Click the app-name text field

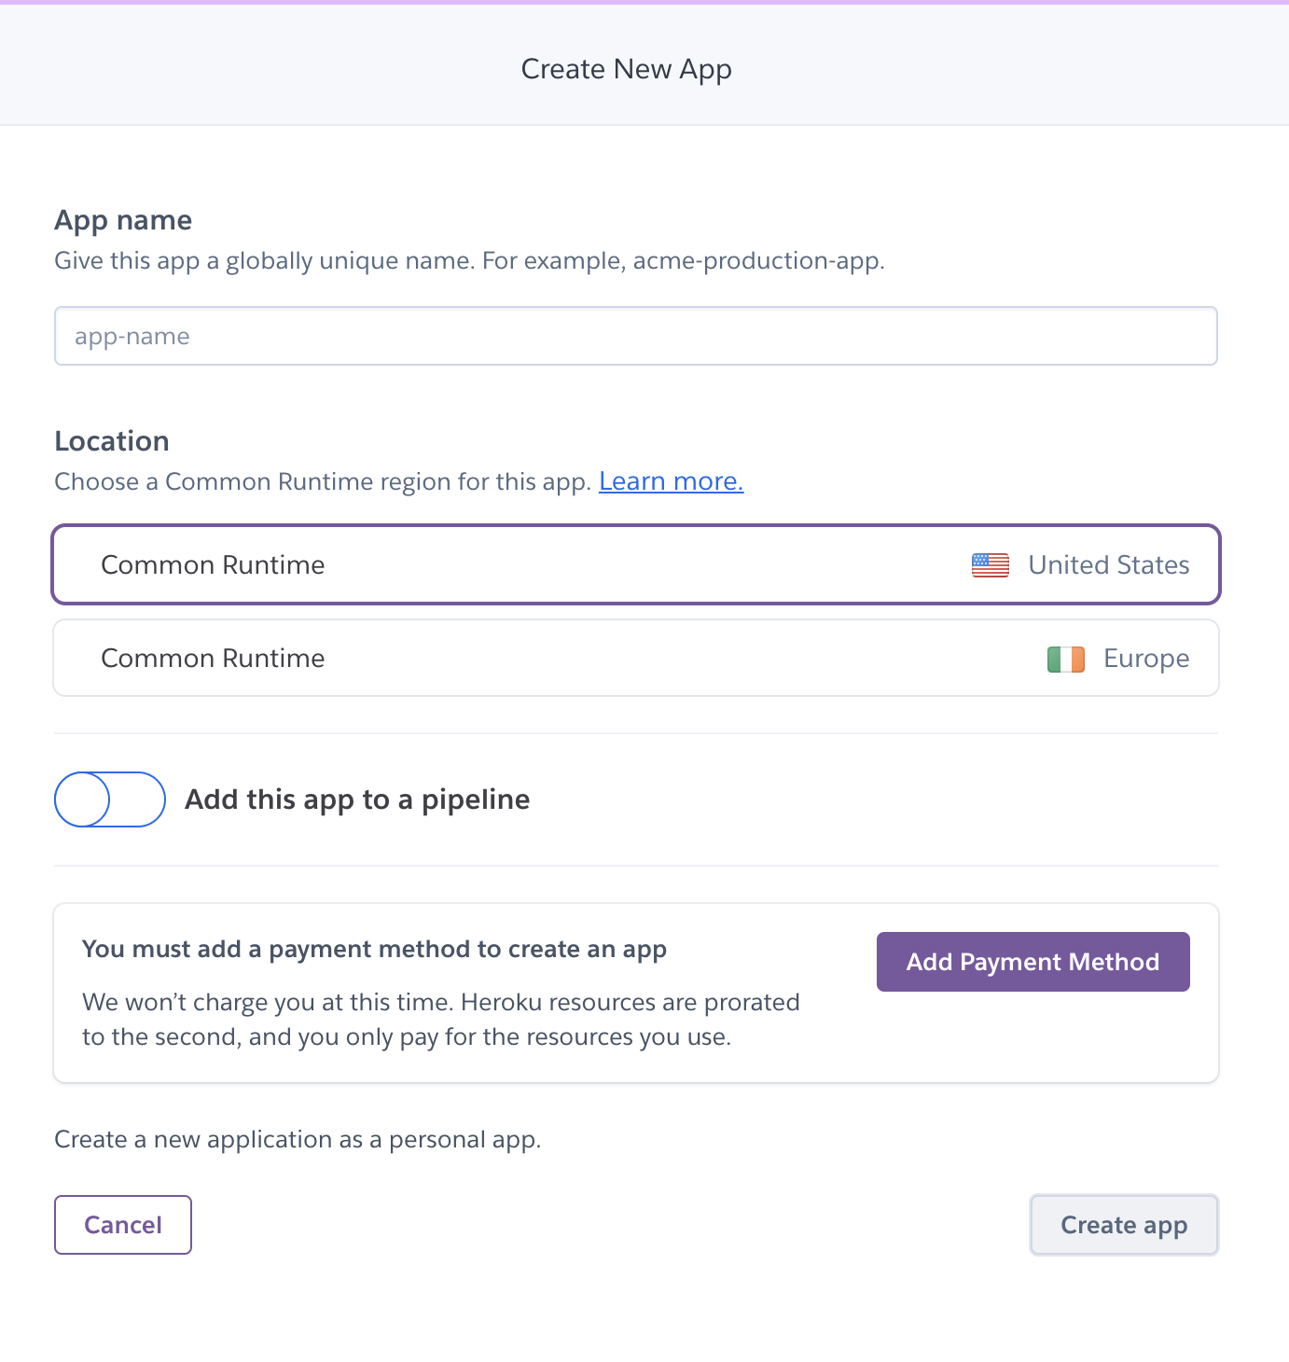click(x=636, y=336)
